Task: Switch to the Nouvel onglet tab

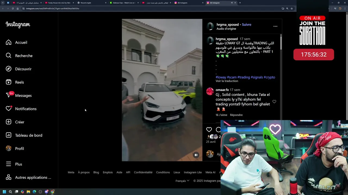Action: pyautogui.click(x=92, y=3)
